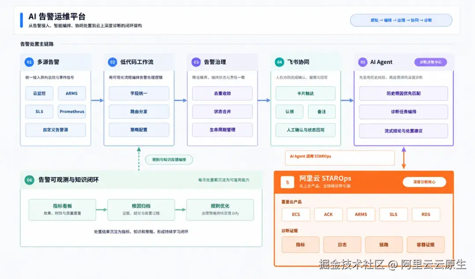475x279 pixels.
Task: Click the 容器证据 evidence box
Action: point(426,244)
